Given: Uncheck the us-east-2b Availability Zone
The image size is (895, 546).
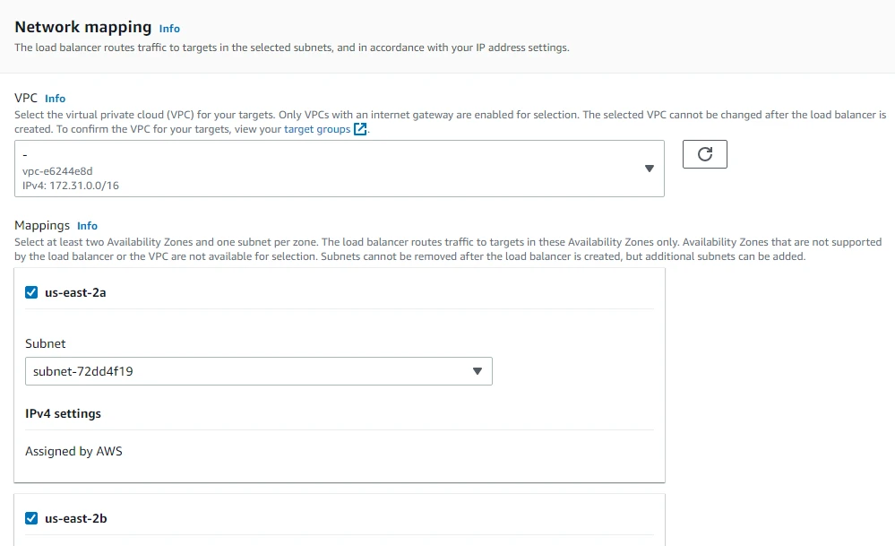Looking at the screenshot, I should 31,518.
